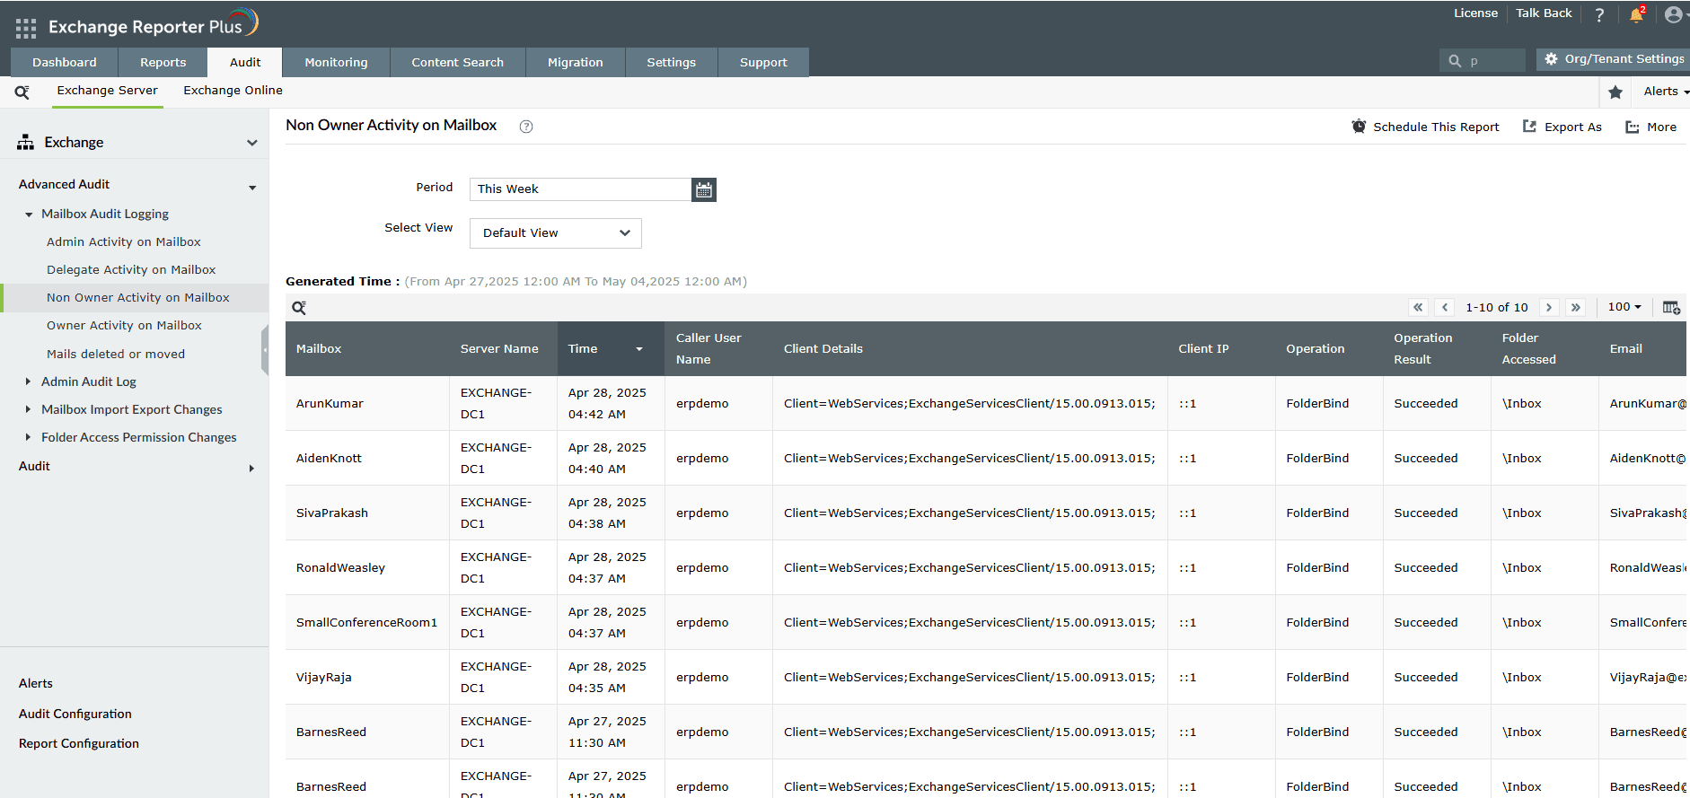This screenshot has height=798, width=1690.
Task: Open the user account profile icon
Action: (x=1673, y=15)
